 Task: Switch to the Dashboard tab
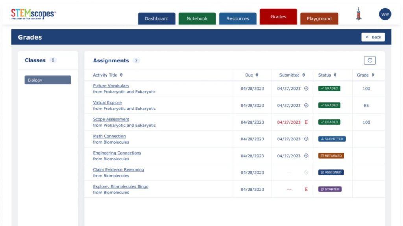click(156, 18)
